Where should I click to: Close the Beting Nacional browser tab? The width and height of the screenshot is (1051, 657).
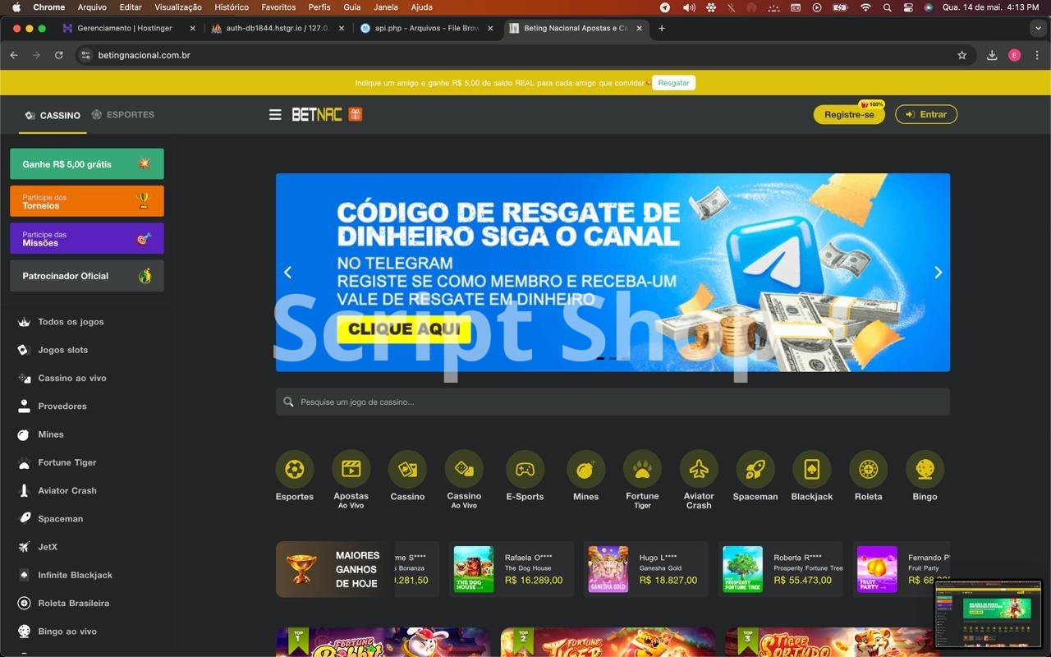click(x=640, y=28)
